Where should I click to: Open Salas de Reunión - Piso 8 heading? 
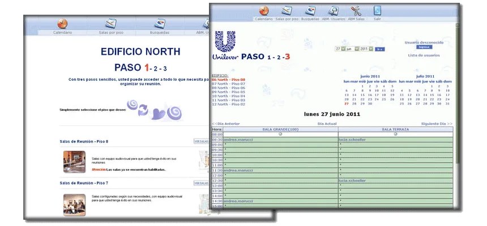[x=84, y=141]
